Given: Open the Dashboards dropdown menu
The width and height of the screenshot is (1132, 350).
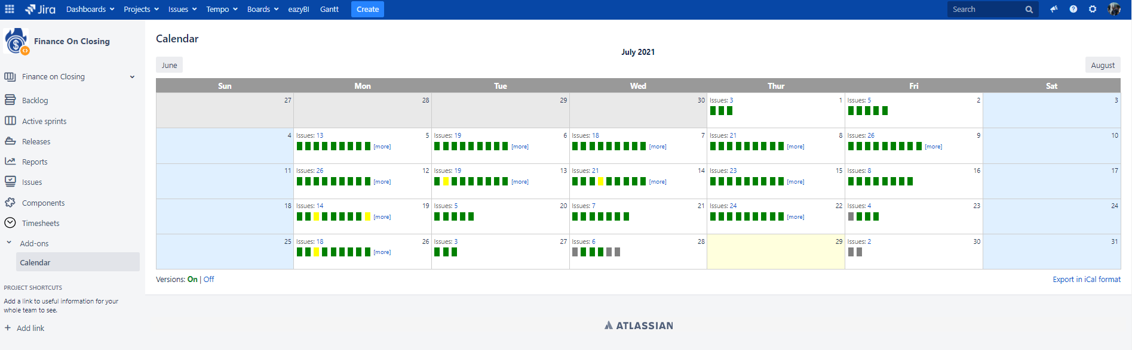Looking at the screenshot, I should (90, 9).
